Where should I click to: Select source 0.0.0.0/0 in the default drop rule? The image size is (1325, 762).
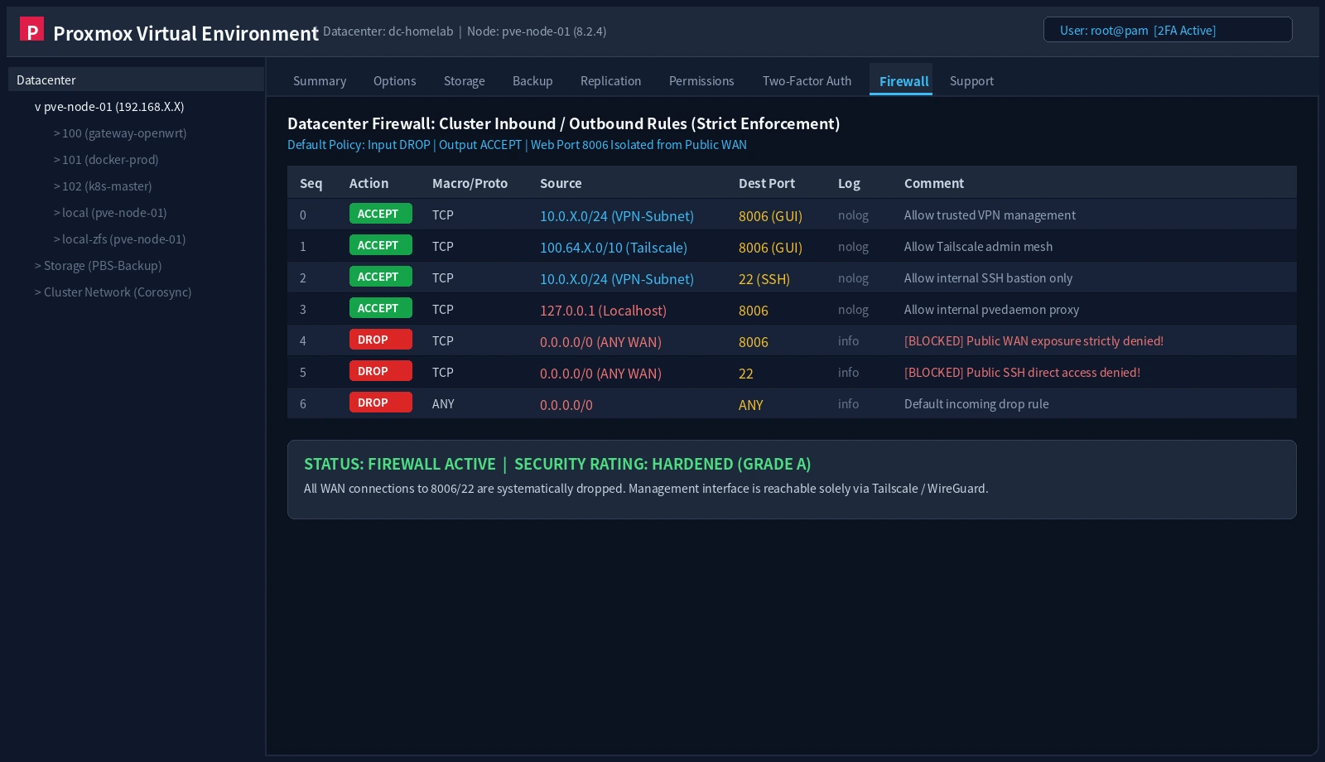pyautogui.click(x=566, y=404)
